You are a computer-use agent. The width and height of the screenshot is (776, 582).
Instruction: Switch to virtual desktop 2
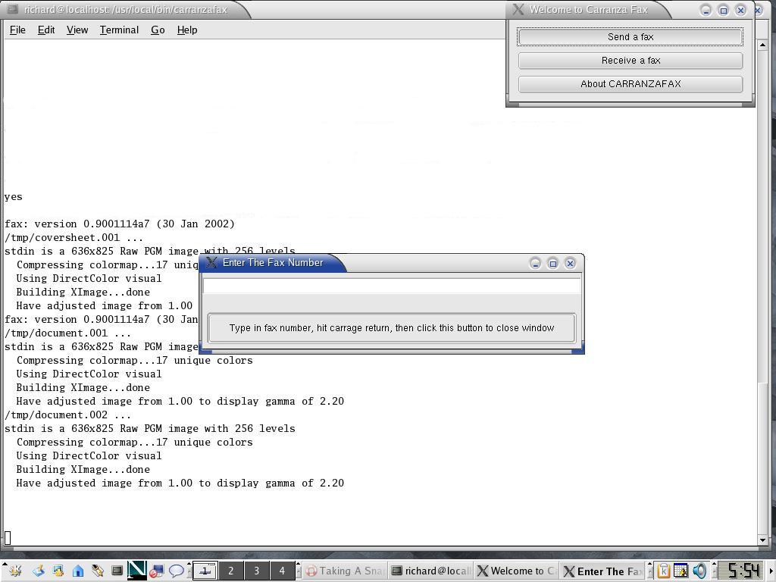230,571
